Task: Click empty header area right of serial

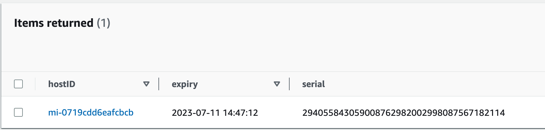Action: (434, 84)
